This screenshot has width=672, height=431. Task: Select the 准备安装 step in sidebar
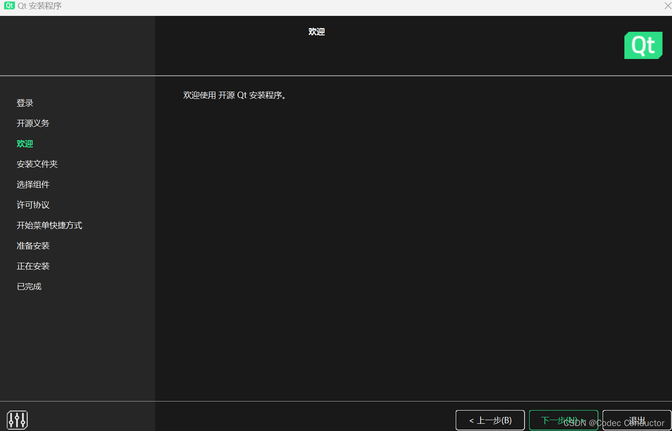(33, 246)
